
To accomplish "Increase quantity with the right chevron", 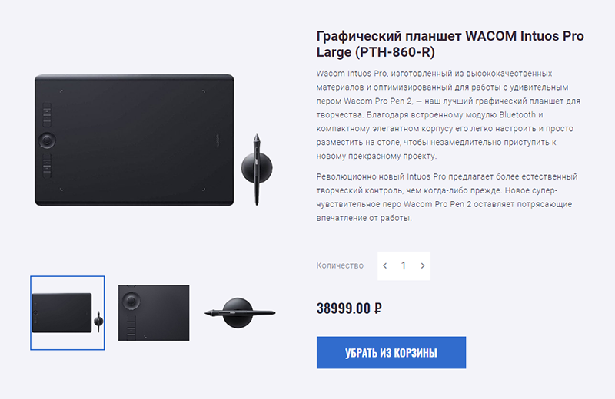I will tap(422, 265).
